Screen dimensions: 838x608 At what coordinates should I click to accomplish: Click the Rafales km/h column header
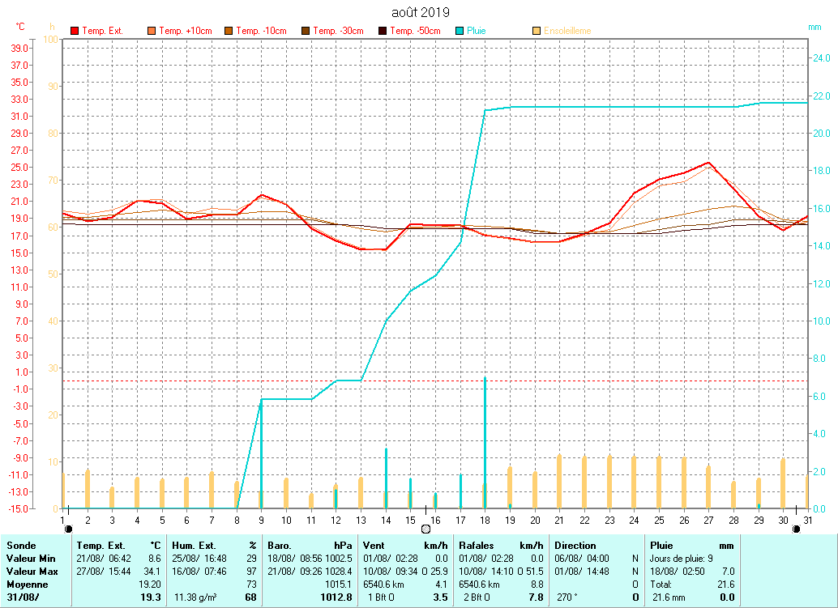pos(477,546)
